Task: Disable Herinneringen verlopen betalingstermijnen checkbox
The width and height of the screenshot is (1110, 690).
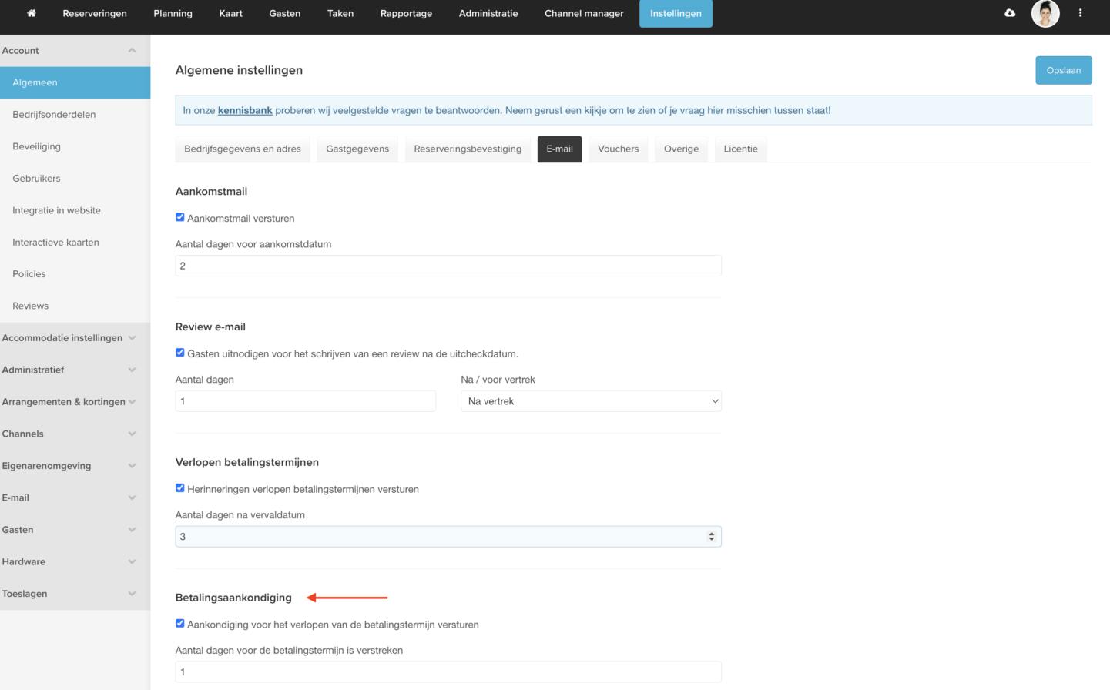Action: pos(180,488)
